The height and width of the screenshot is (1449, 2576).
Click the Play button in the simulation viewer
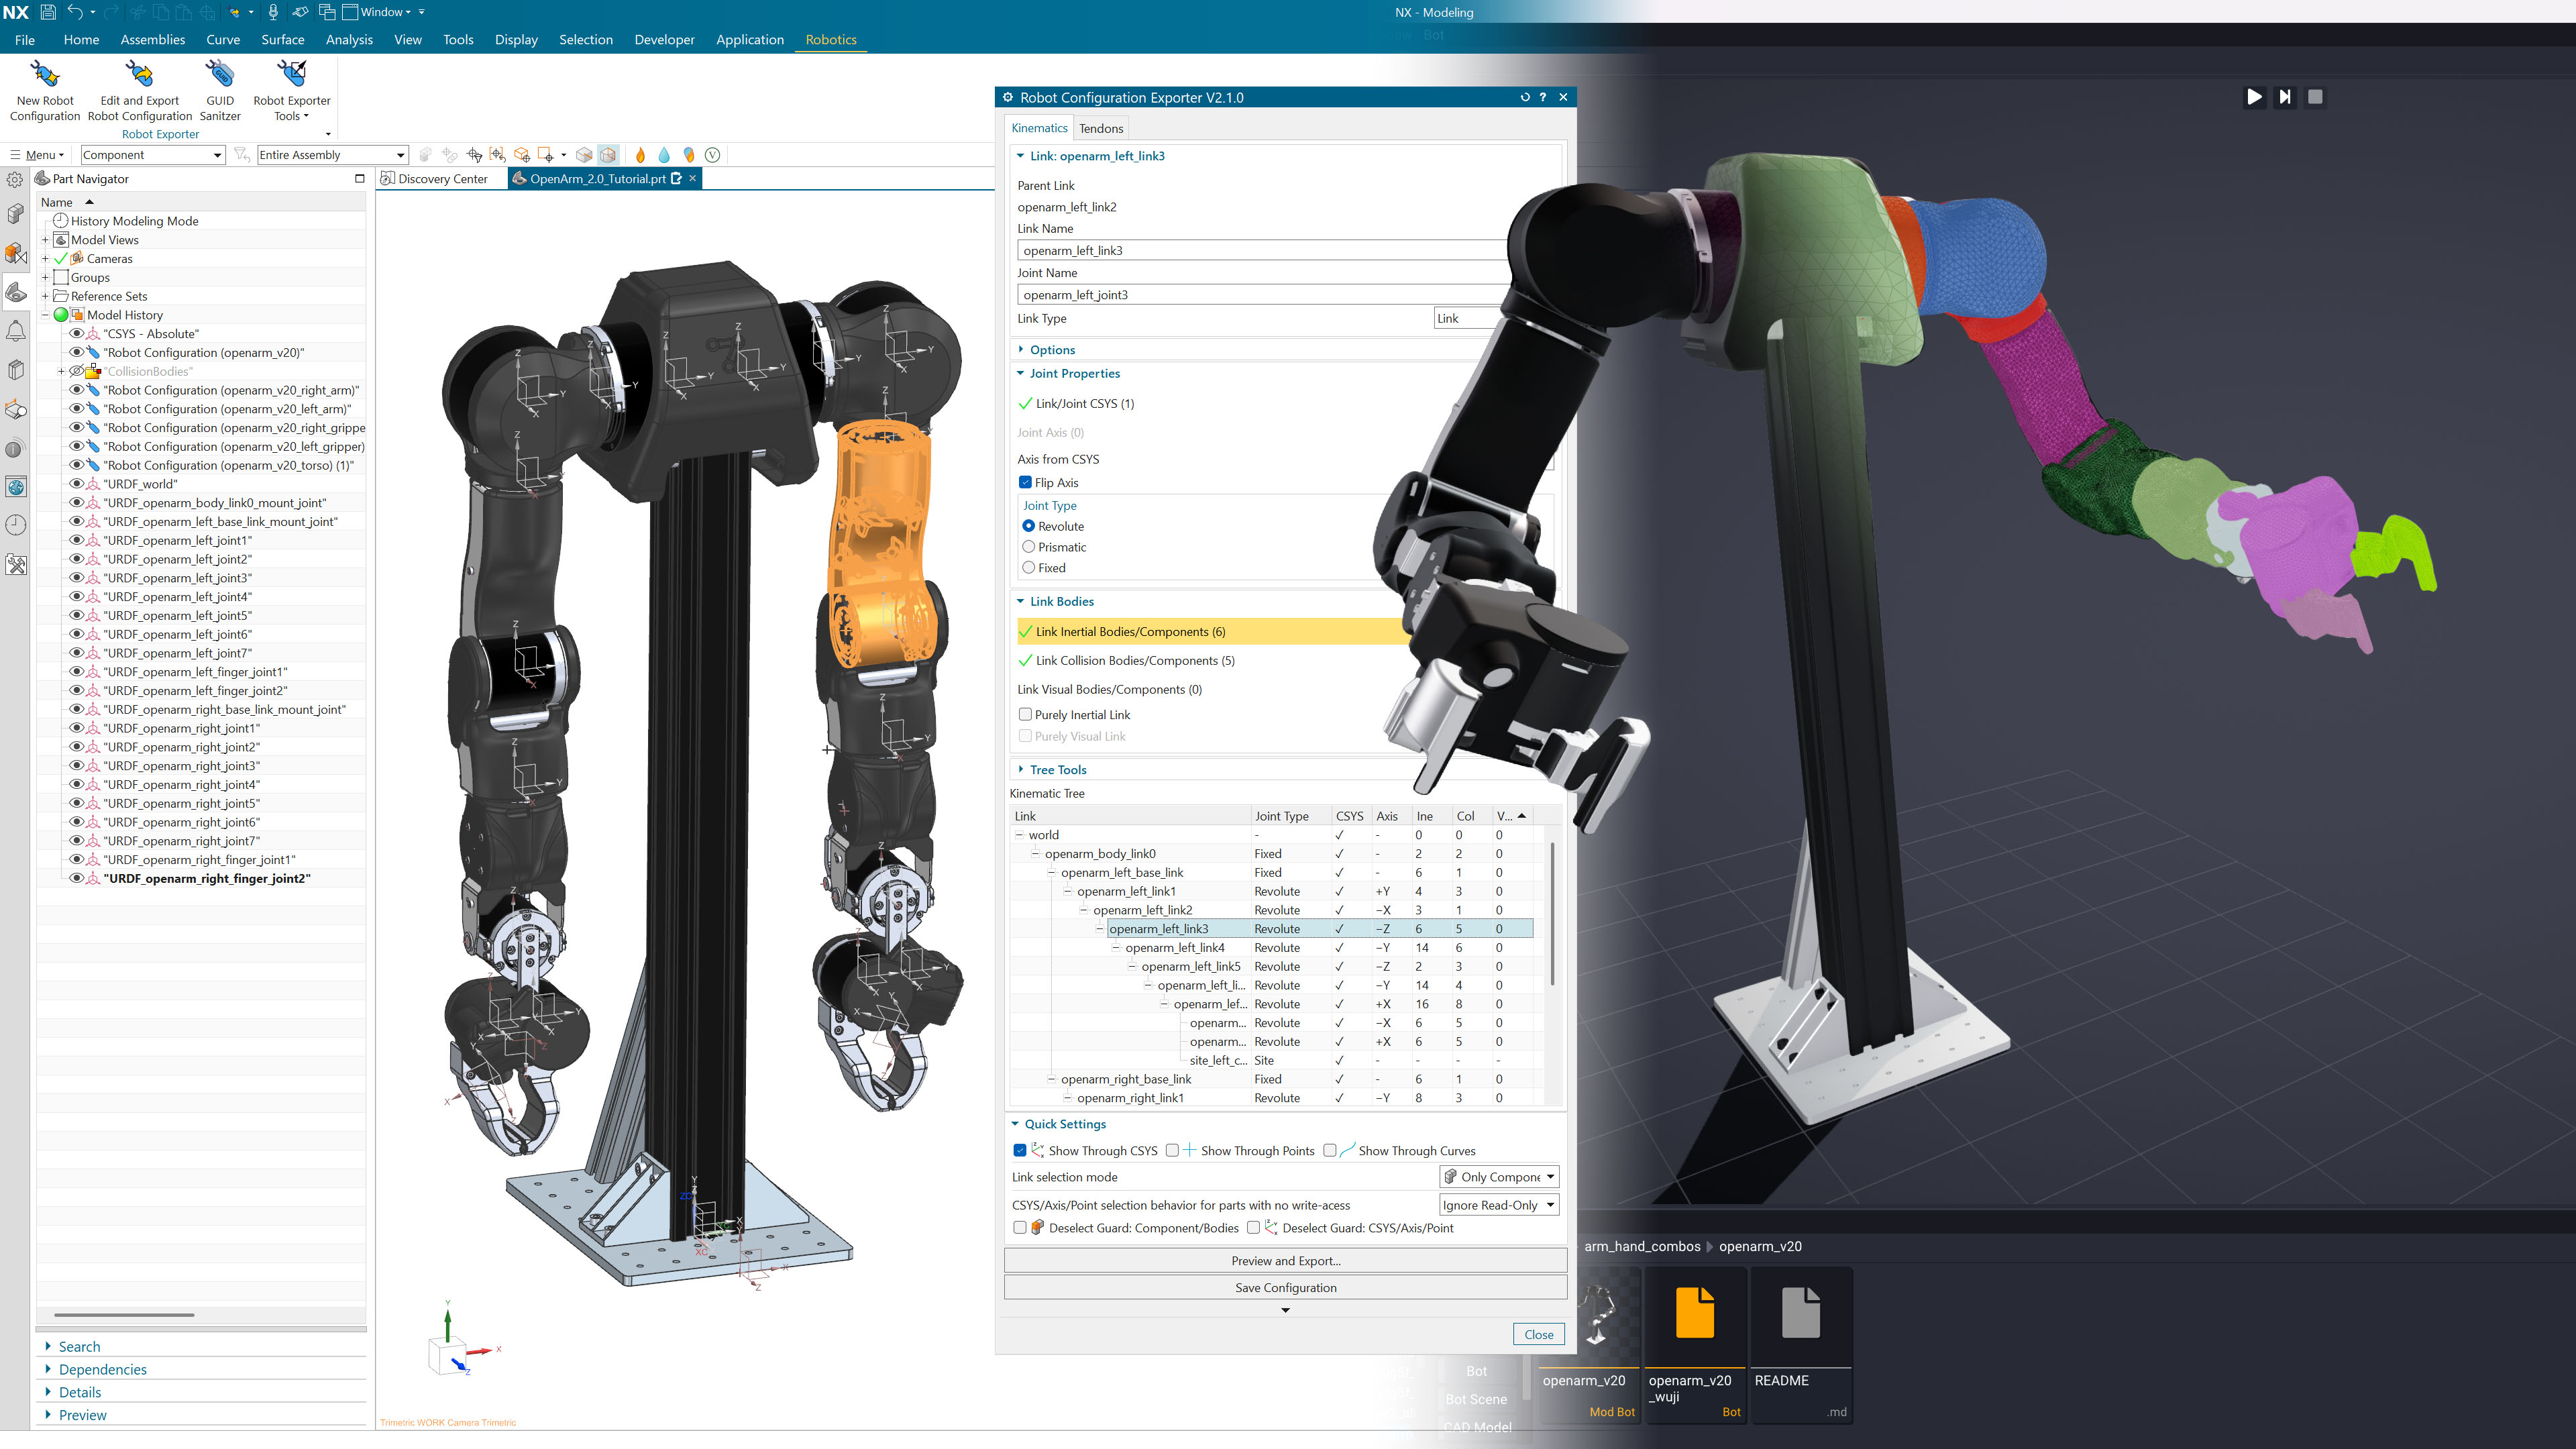[x=2254, y=97]
